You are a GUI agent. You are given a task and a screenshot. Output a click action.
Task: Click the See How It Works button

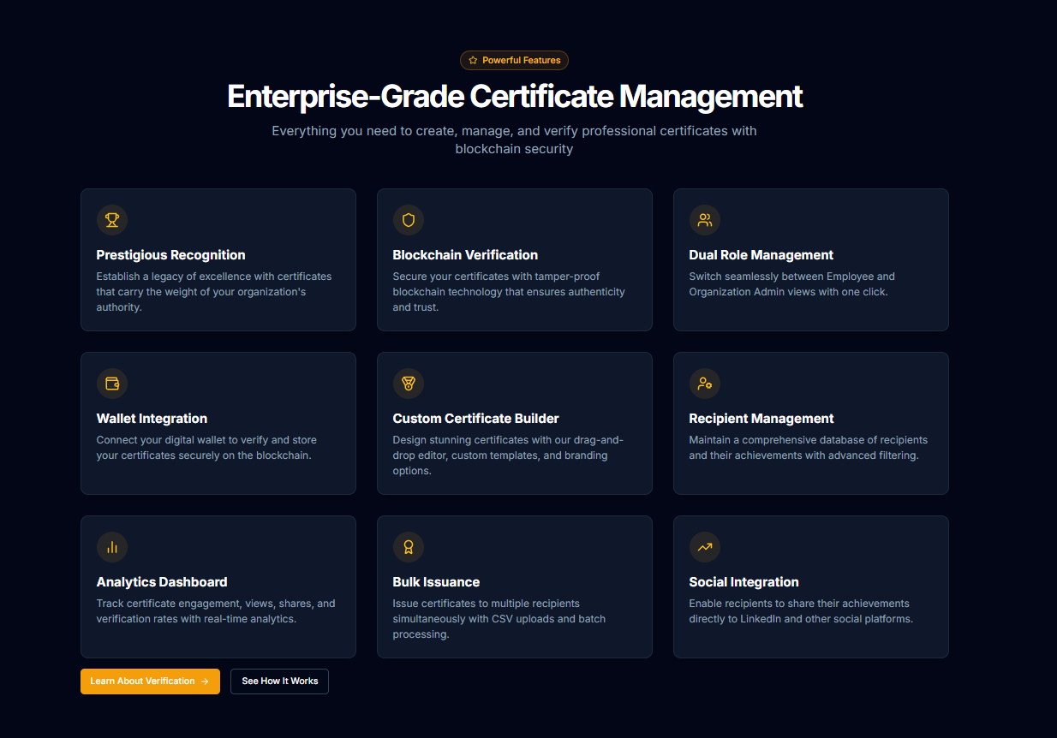(x=279, y=681)
